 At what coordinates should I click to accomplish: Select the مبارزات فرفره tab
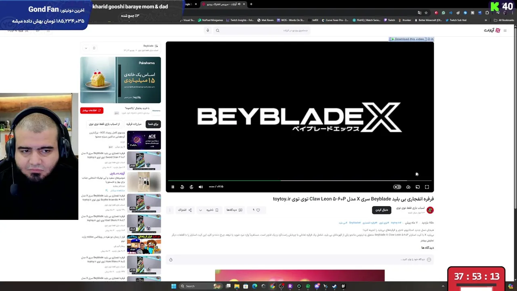pos(134,124)
